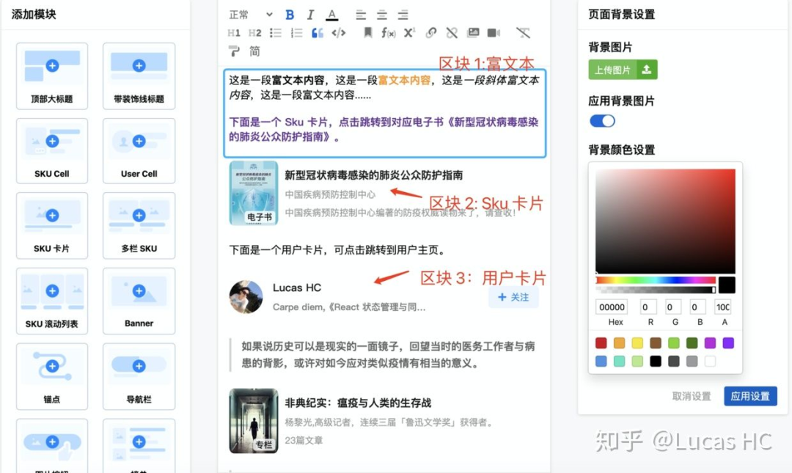Toggle superscript formatting
This screenshot has height=473, width=792.
pos(409,33)
